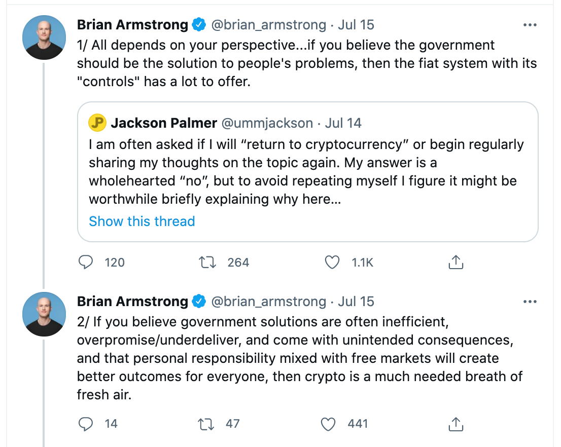Click Brian Armstrong's avatar on first tweet

point(45,38)
